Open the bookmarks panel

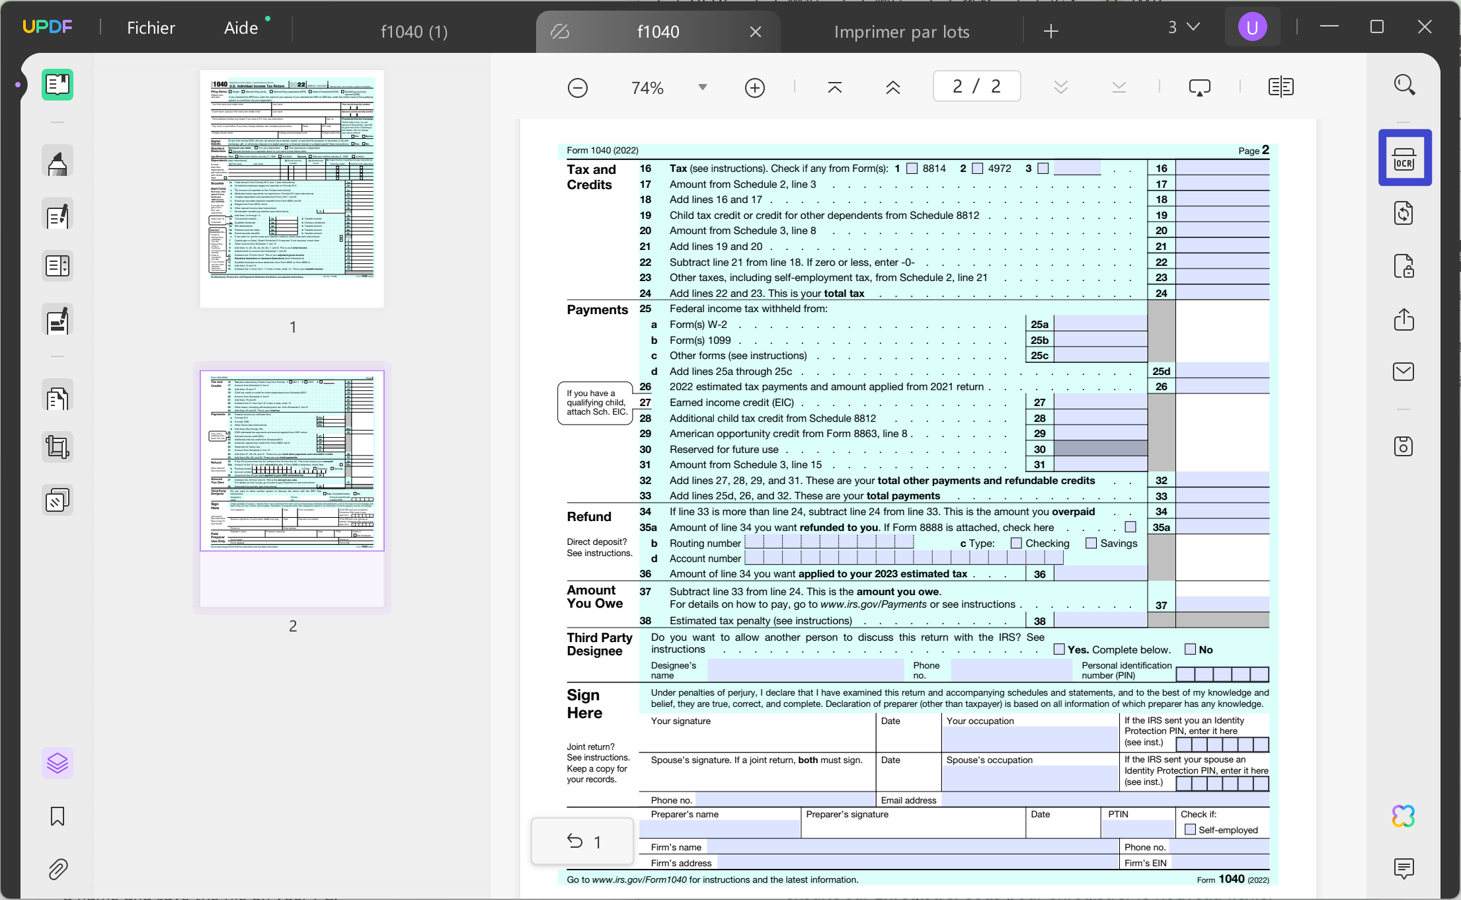tap(58, 817)
